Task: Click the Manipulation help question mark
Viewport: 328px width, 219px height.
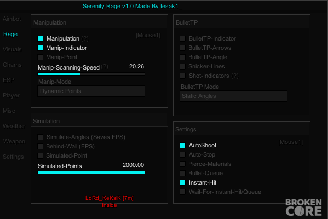Action: click(x=85, y=38)
